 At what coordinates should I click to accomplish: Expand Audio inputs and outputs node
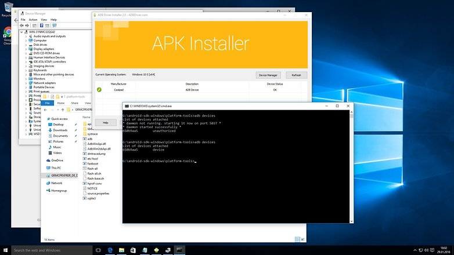[x=26, y=37]
